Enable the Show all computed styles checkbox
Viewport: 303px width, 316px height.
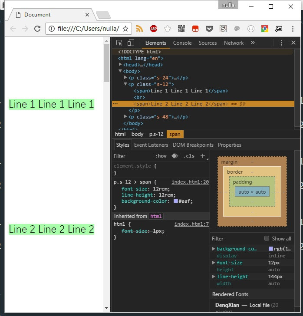click(267, 238)
